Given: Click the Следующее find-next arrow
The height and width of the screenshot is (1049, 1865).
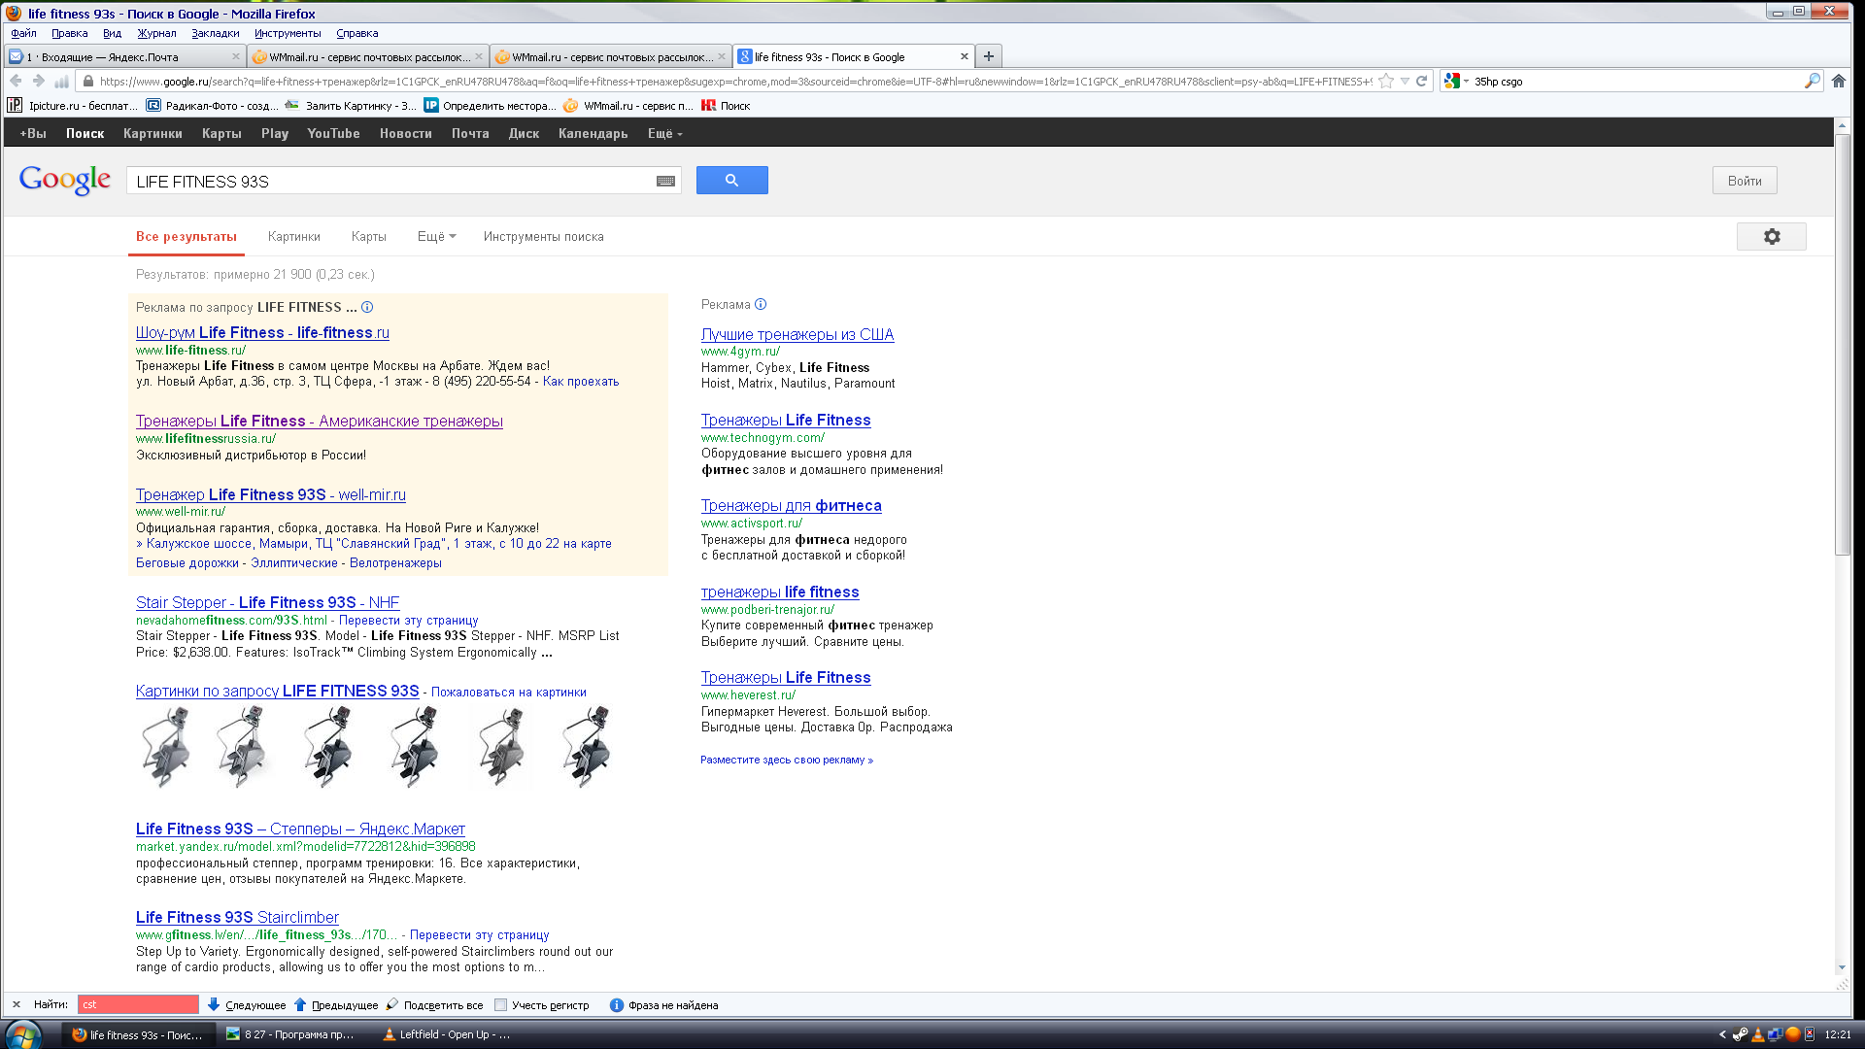Looking at the screenshot, I should coord(214,1005).
